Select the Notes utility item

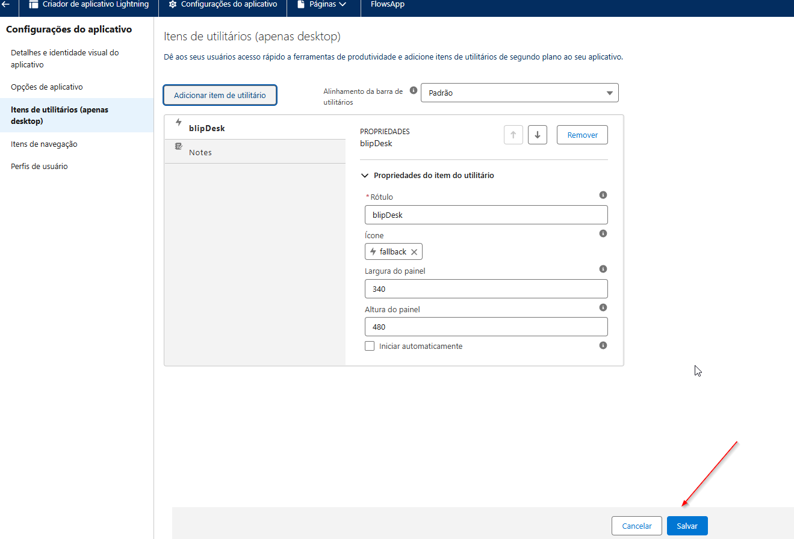tap(255, 152)
